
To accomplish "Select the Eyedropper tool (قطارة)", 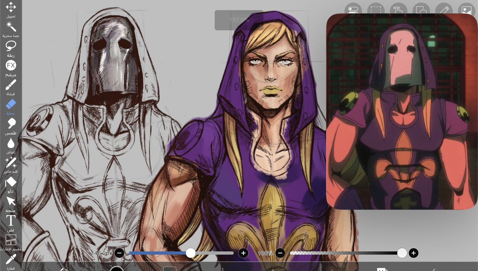I will [11, 262].
